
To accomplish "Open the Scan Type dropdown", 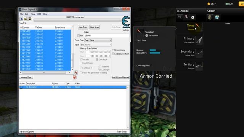I will (x=98, y=40).
